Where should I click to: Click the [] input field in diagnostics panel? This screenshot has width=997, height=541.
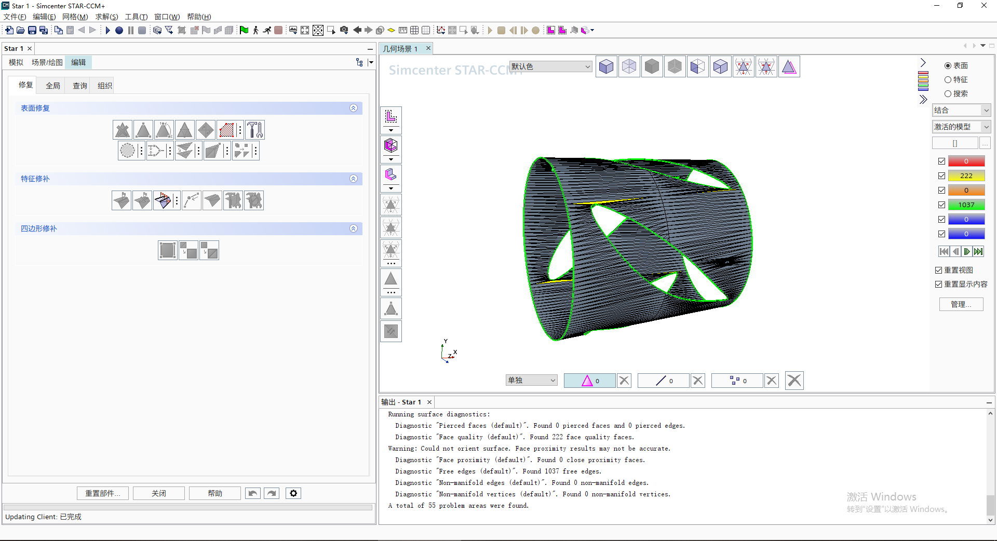[x=955, y=143]
